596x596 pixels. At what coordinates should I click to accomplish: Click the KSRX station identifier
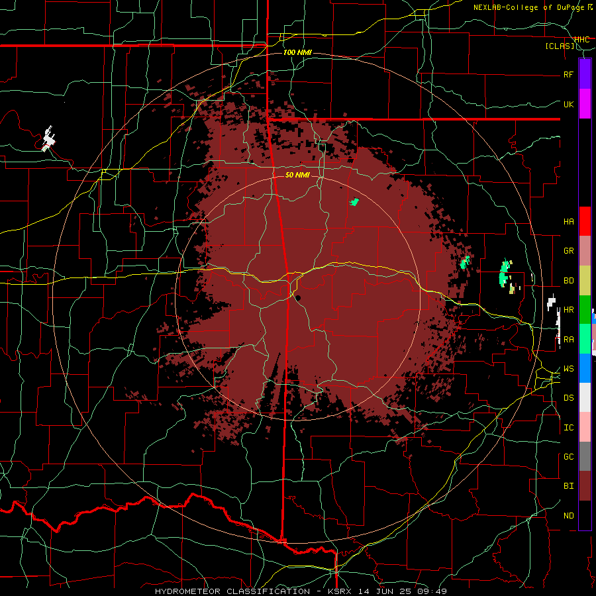tap(340, 591)
